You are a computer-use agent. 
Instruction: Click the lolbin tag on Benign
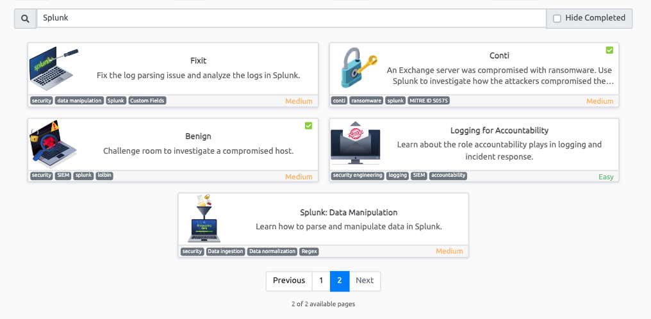(104, 176)
